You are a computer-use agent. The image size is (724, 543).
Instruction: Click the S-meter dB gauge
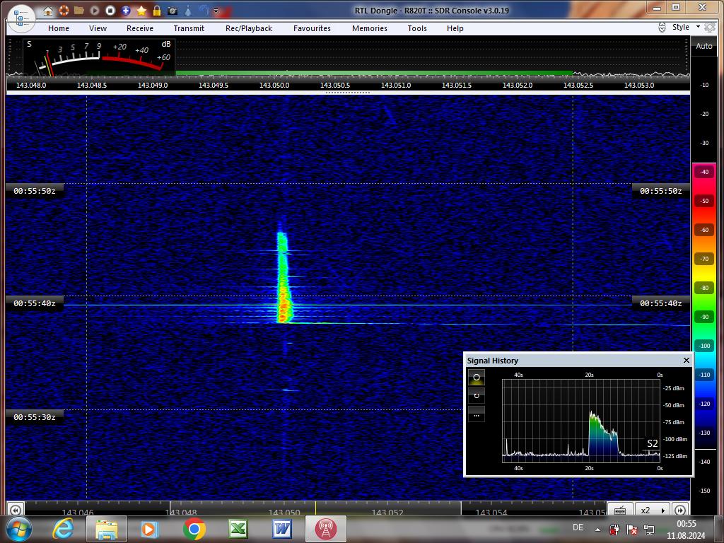pyautogui.click(x=98, y=57)
